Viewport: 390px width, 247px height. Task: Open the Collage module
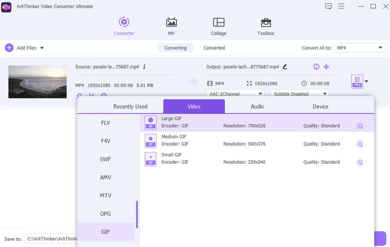pos(218,26)
